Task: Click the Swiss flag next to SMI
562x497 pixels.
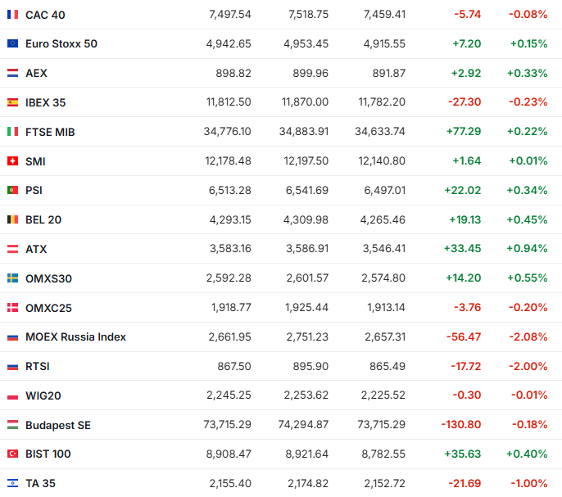Action: 12,161
